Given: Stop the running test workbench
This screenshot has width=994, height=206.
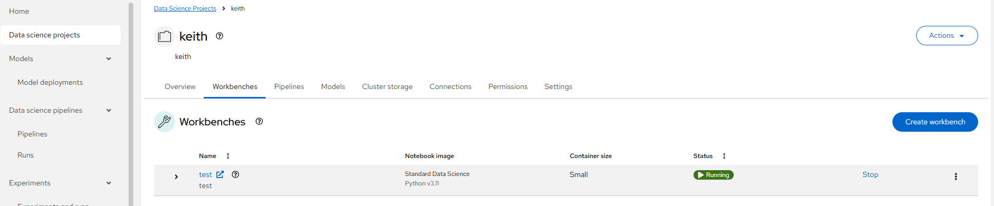Looking at the screenshot, I should [x=870, y=174].
